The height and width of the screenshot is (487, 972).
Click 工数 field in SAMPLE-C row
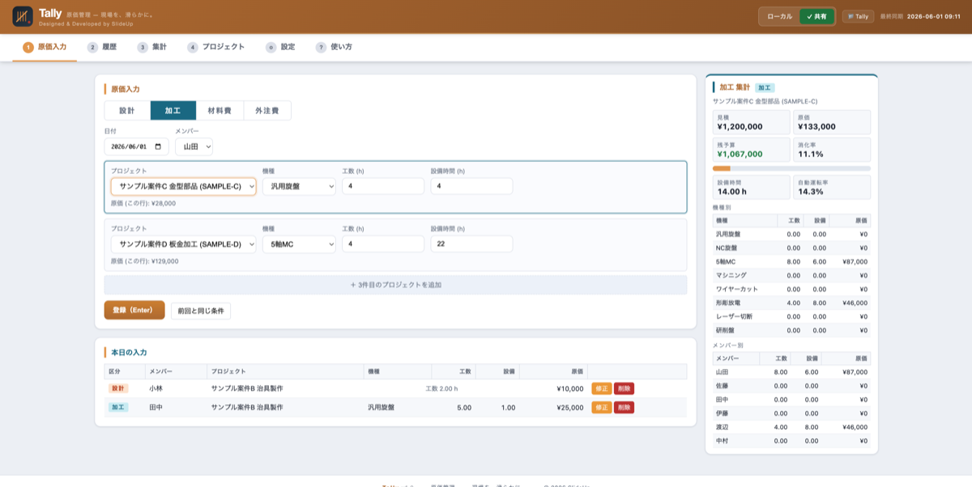(x=383, y=186)
